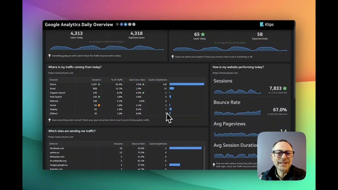
Task: Open the skynet.com link under traffic heading
Action: click(x=61, y=73)
